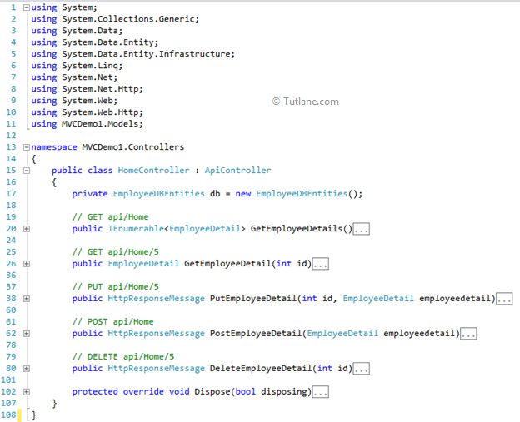Click the '// POST api/Home' comment

click(x=112, y=321)
